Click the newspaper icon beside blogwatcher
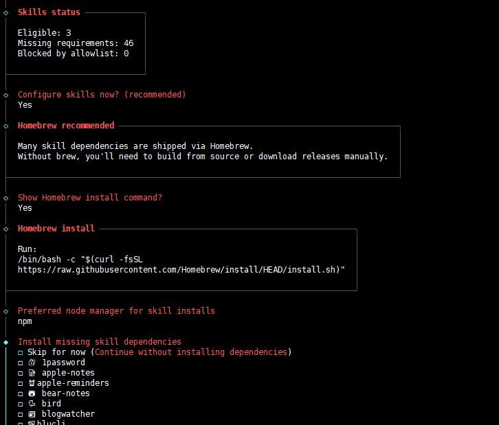Viewport: 499px width, 425px height. click(x=32, y=414)
